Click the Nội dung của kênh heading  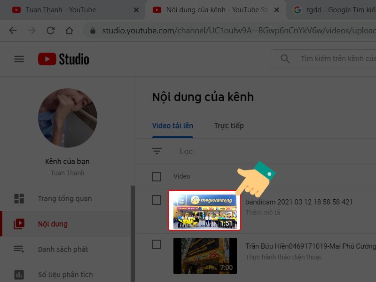(x=203, y=97)
